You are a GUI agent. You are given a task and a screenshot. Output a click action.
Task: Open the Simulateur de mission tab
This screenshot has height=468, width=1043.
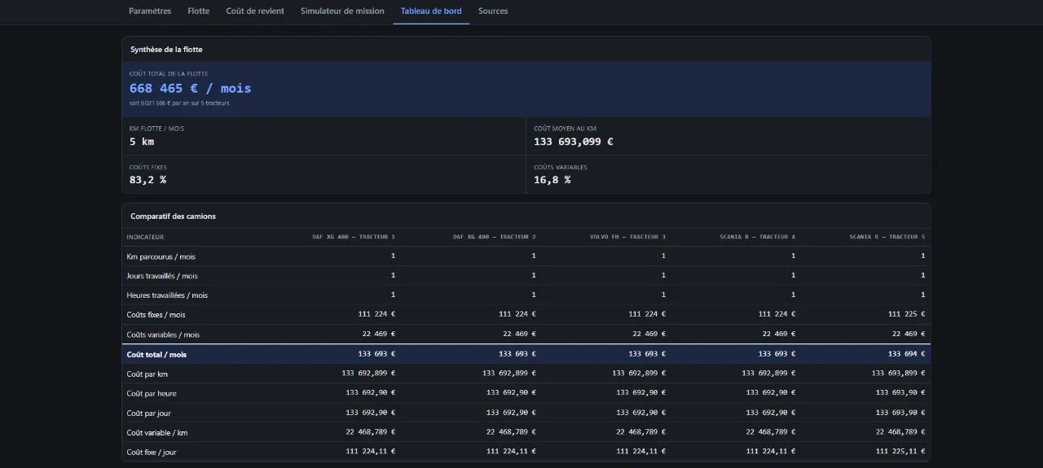[x=342, y=11]
